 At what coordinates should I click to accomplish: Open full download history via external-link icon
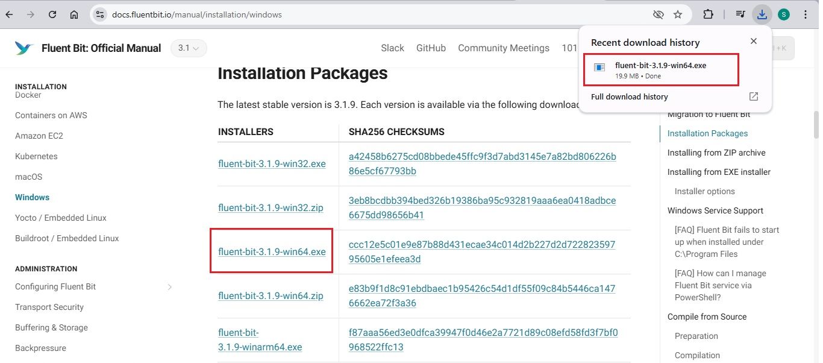(753, 96)
